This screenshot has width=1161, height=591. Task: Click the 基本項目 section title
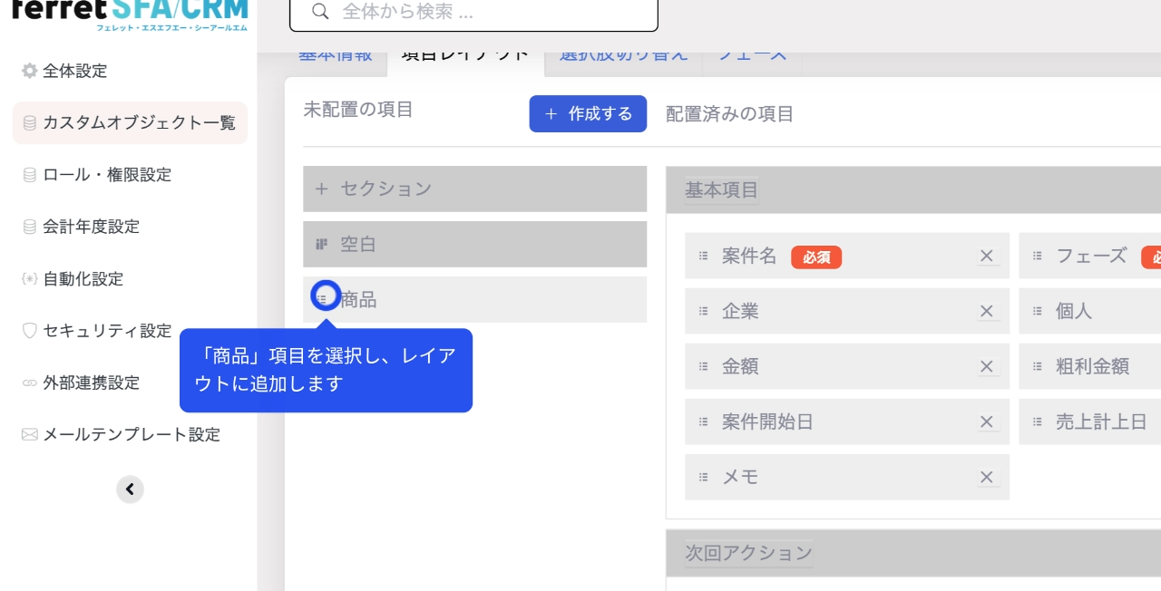[x=721, y=190]
